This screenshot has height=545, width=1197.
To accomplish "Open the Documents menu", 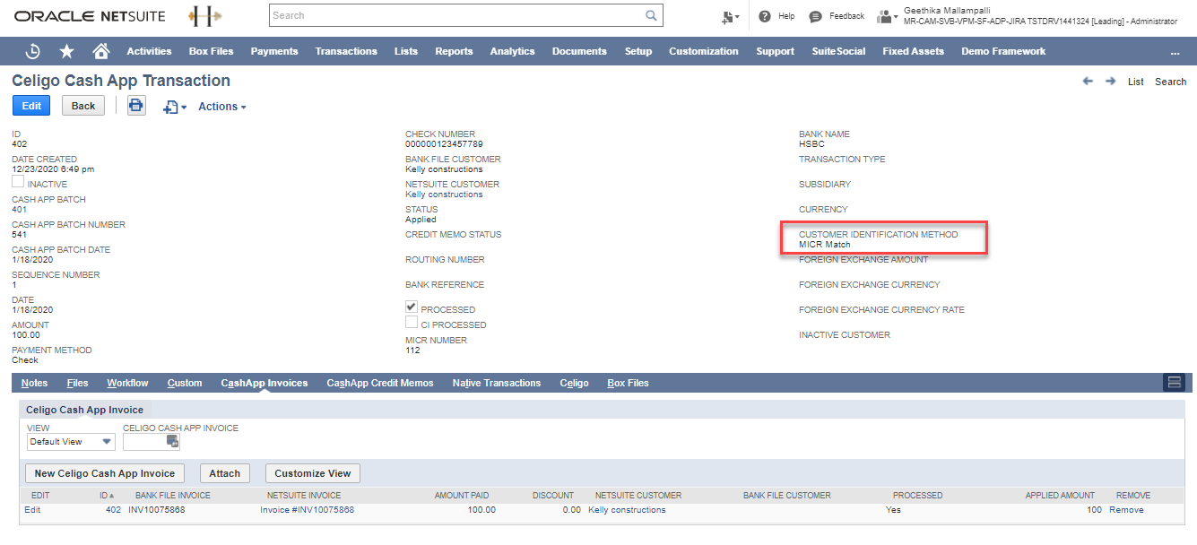I will coord(579,51).
